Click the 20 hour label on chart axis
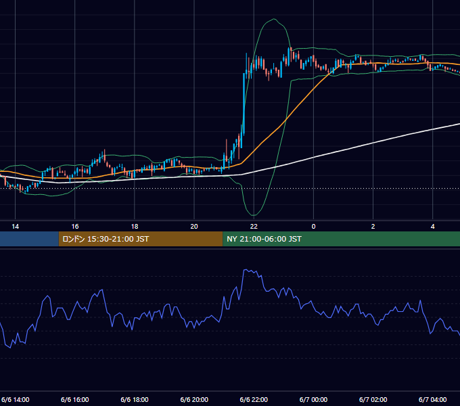 point(194,227)
